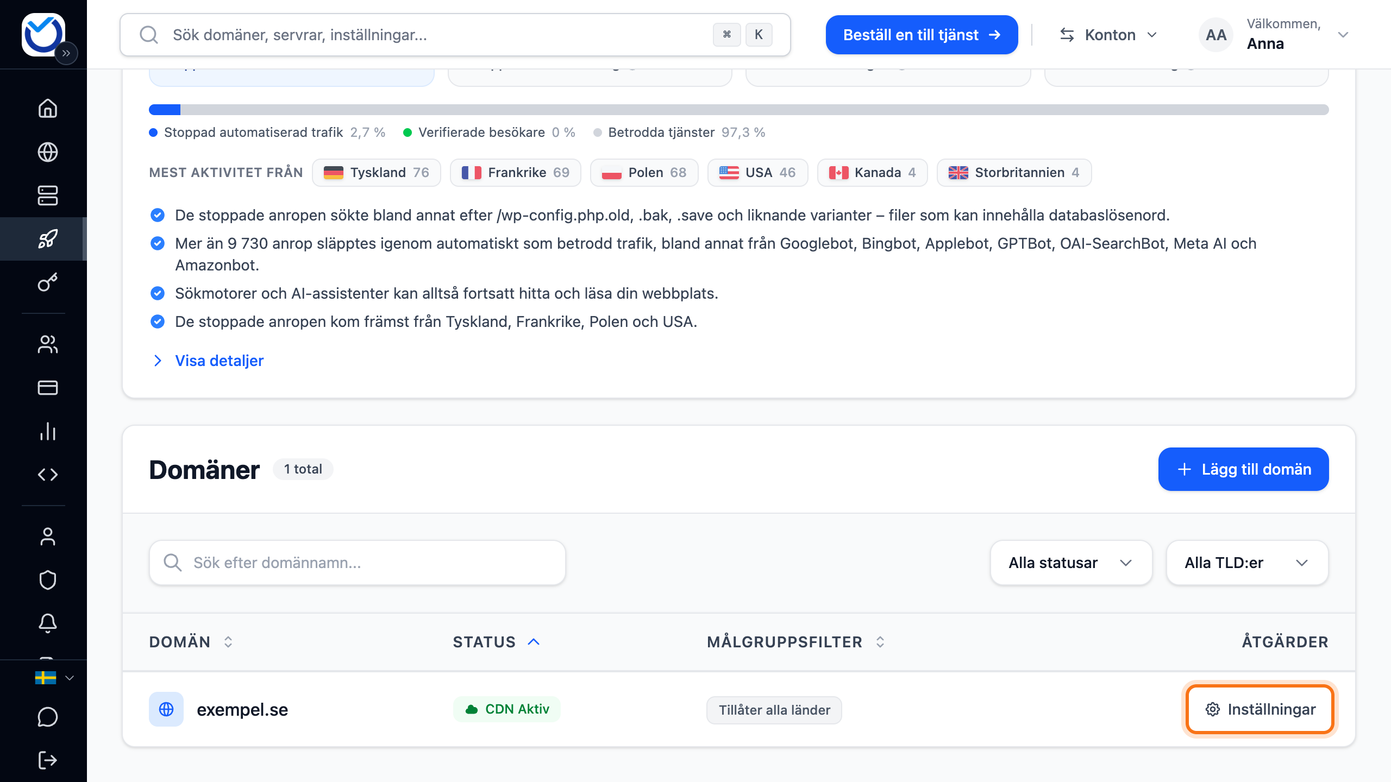The height and width of the screenshot is (782, 1391).
Task: Sort table by STATUS column
Action: [x=496, y=642]
